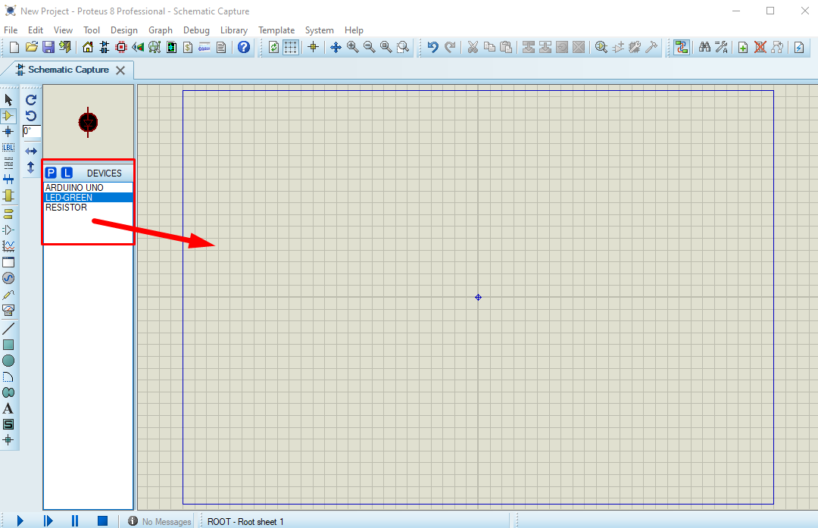
Task: Close the Schematic Capture tab
Action: click(x=120, y=70)
